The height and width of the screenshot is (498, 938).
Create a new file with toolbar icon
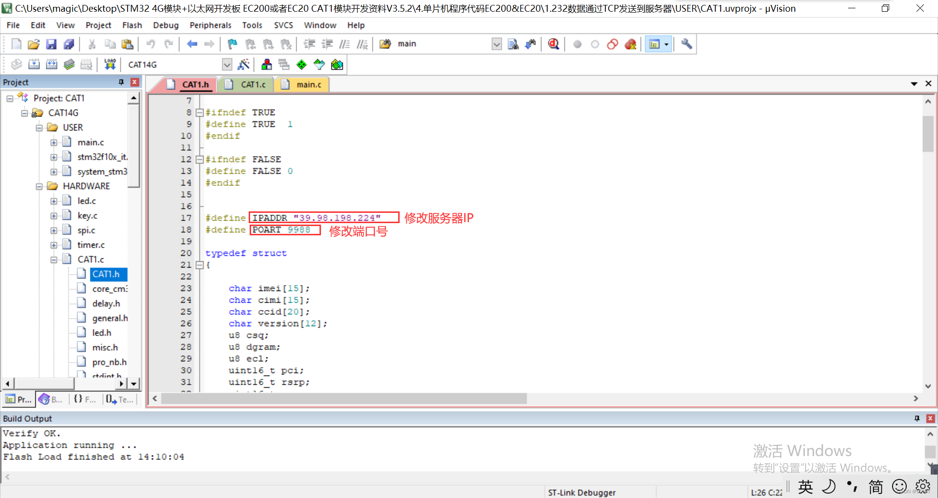pos(16,44)
